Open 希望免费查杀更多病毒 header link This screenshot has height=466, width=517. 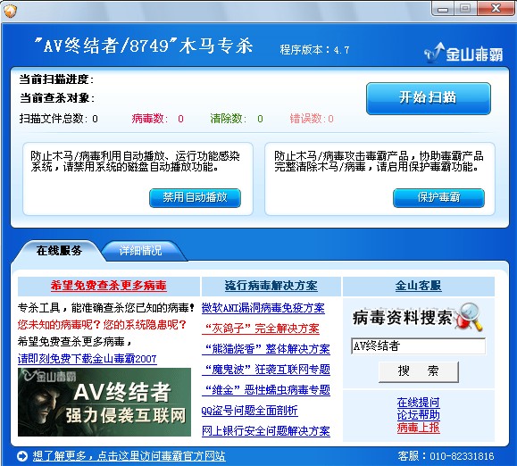tap(108, 286)
